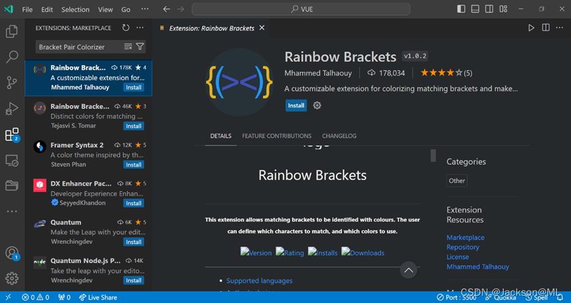This screenshot has width=571, height=303.
Task: Open the Accounts menu icon
Action: tap(12, 253)
